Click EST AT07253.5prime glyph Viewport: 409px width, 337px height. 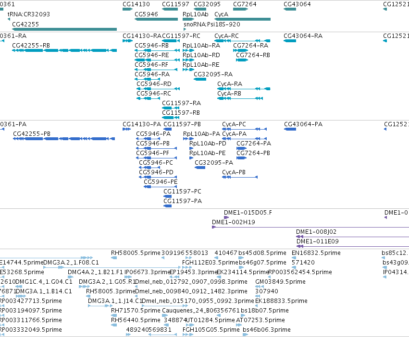click(238, 325)
